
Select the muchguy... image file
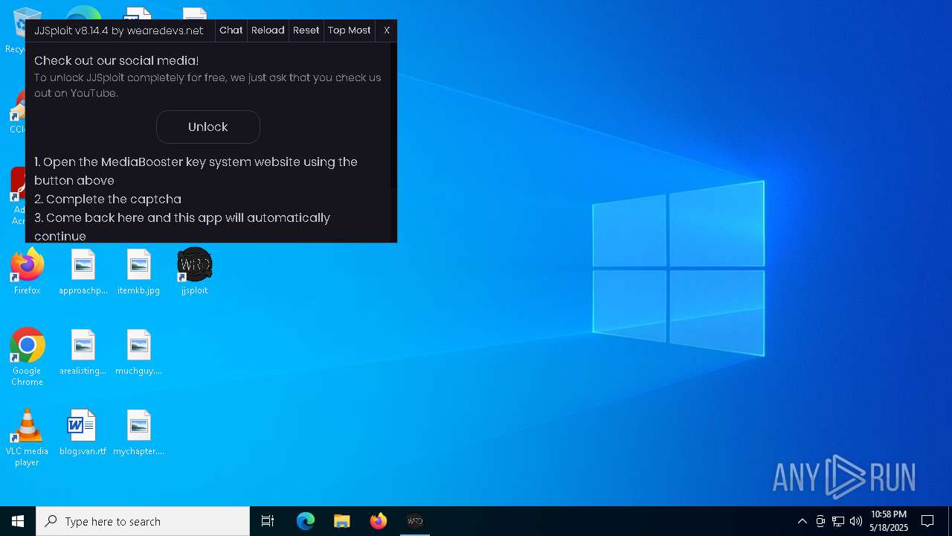[x=138, y=352]
